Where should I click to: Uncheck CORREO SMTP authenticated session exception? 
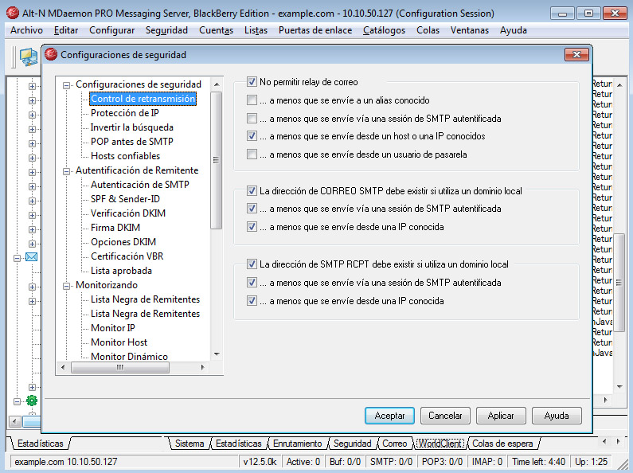pyautogui.click(x=252, y=209)
